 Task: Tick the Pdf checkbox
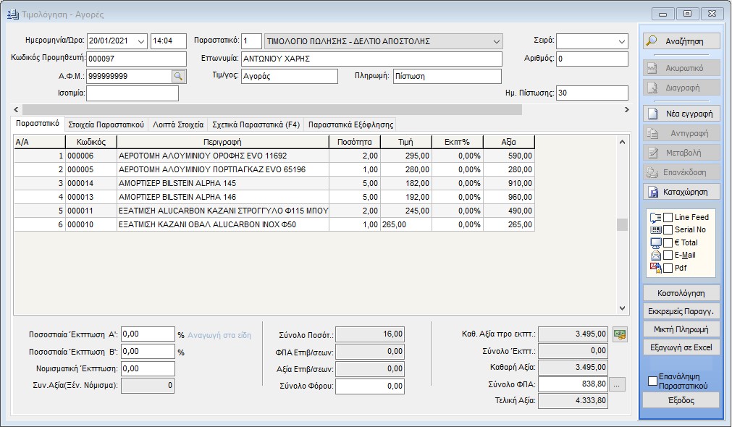tap(668, 268)
